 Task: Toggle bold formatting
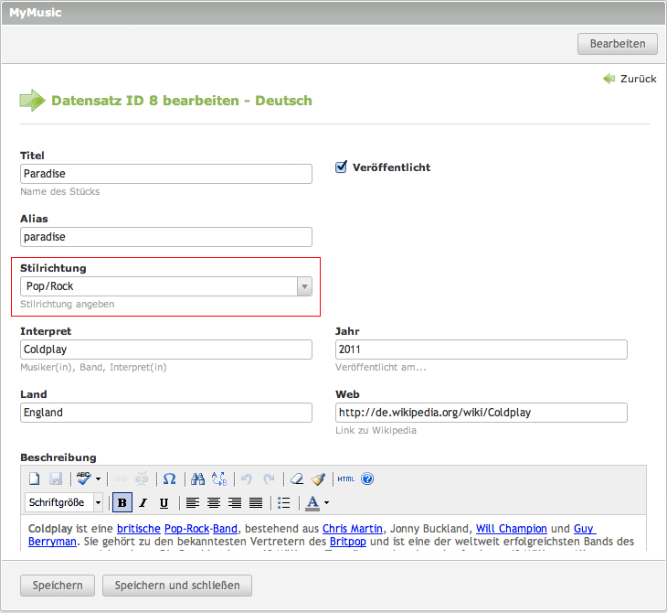122,502
